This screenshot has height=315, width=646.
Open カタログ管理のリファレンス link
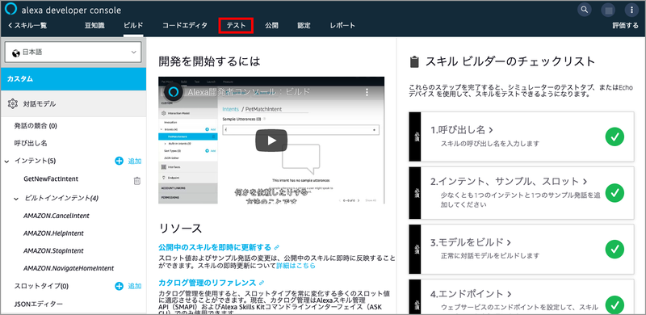pyautogui.click(x=207, y=283)
